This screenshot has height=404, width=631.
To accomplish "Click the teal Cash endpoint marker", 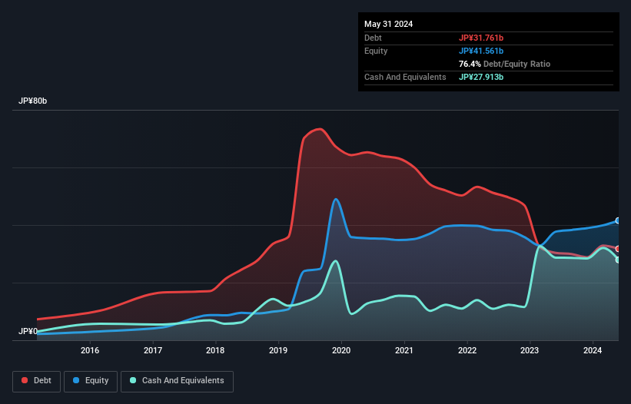I will (618, 260).
